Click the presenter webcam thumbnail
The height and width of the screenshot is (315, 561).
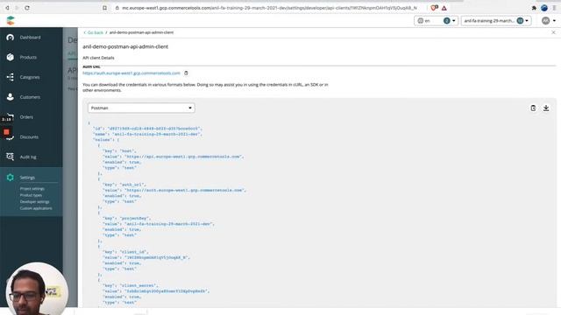(36, 290)
